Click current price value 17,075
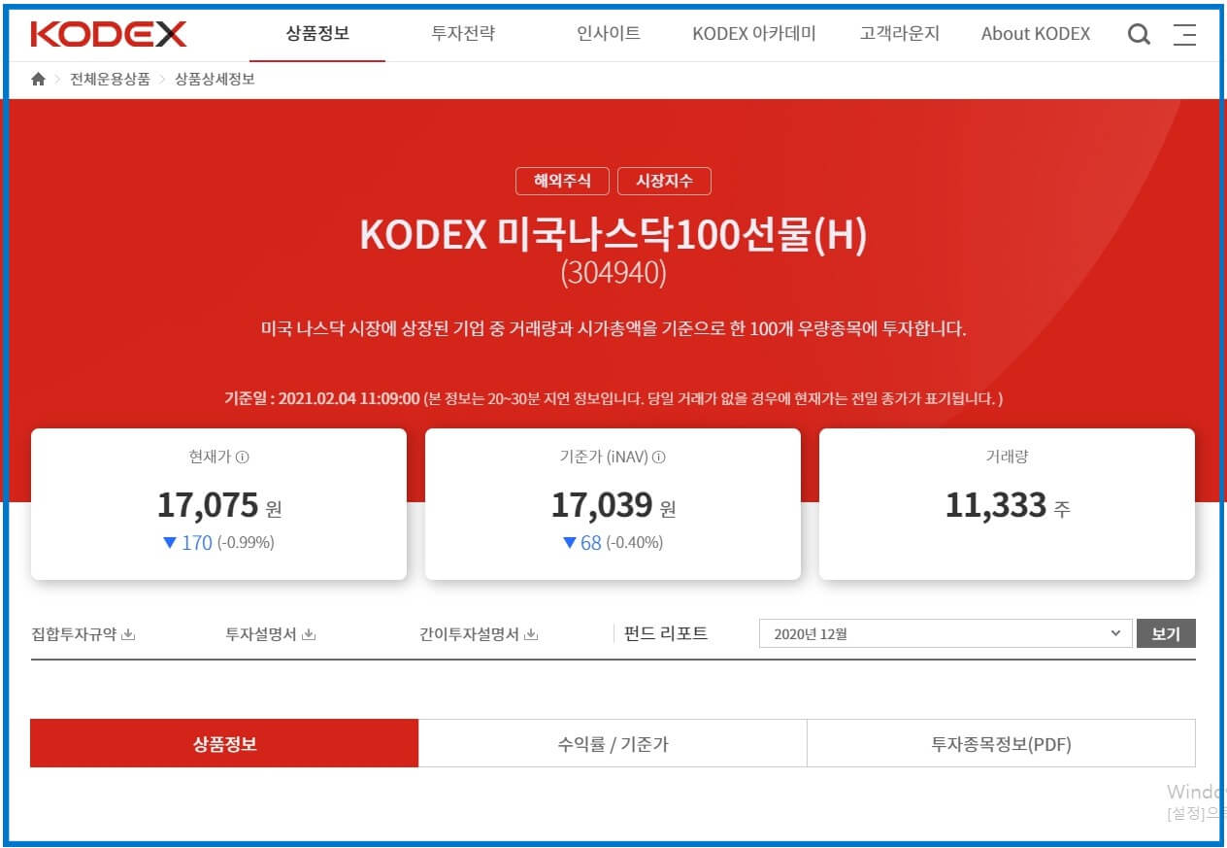 pos(208,505)
